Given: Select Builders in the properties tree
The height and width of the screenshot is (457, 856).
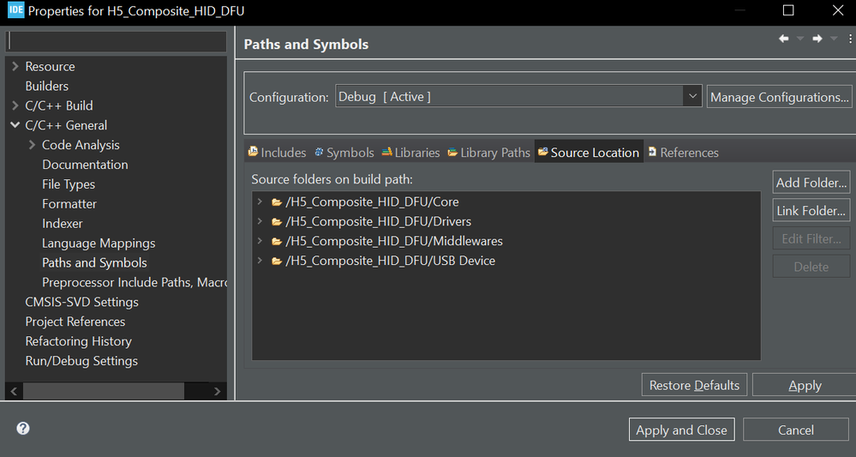Looking at the screenshot, I should 47,87.
